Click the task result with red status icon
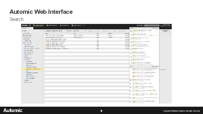 tap(144, 80)
